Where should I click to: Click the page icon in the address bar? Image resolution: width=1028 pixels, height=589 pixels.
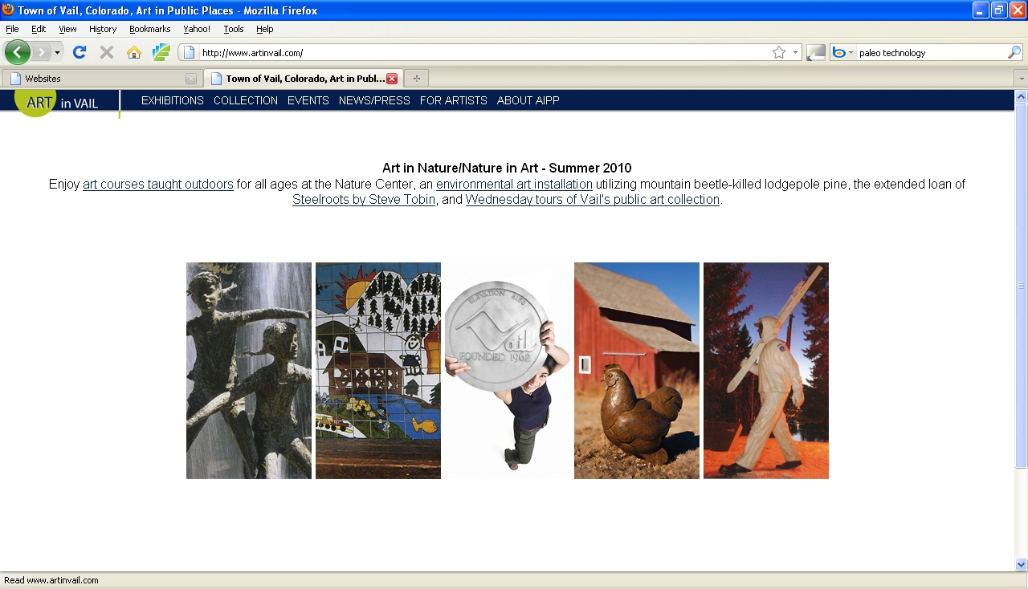coord(190,53)
